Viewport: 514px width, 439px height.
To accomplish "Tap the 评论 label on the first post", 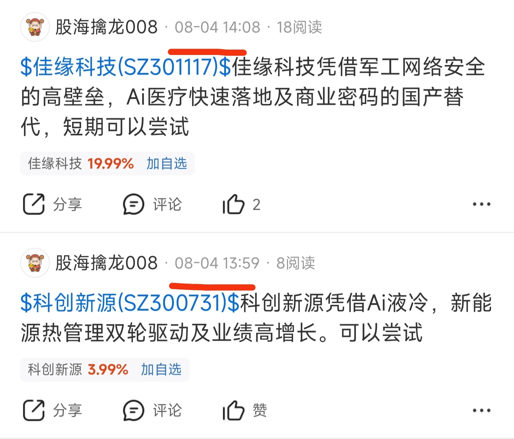I will tap(167, 205).
